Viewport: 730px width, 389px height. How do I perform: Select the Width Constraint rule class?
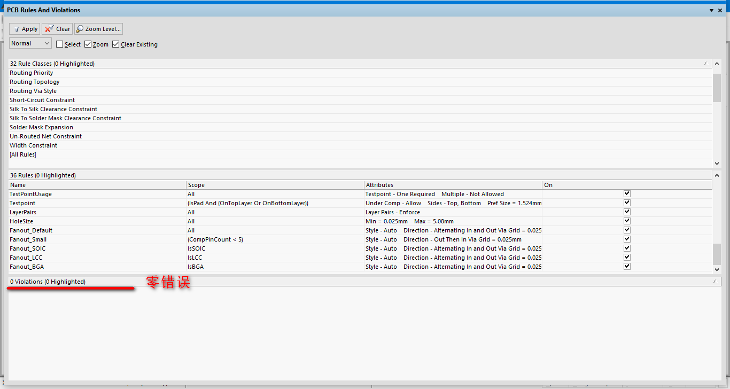point(33,145)
